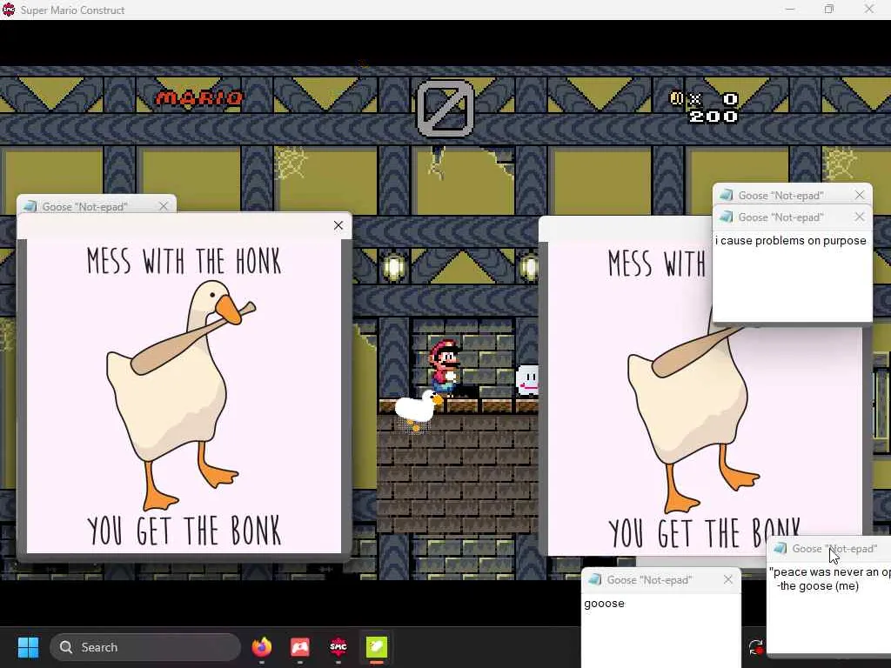Click the sync icon in the system tray
This screenshot has height=668, width=891.
click(756, 647)
